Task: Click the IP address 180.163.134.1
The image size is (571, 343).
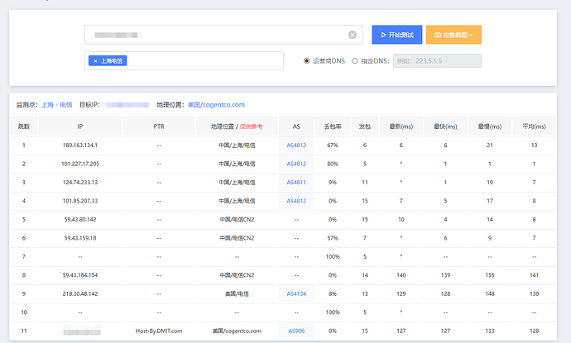Action: 80,145
